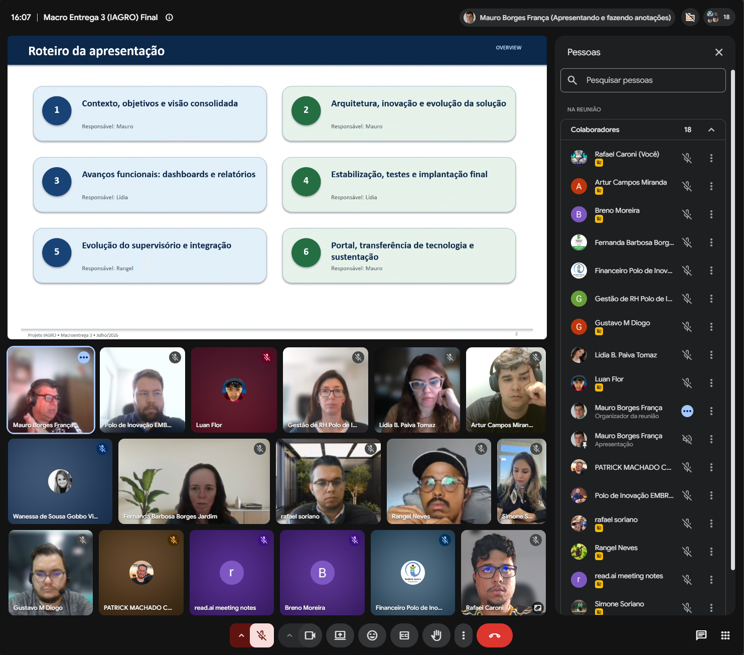Open the chat messages icon
The width and height of the screenshot is (744, 655).
pos(701,635)
